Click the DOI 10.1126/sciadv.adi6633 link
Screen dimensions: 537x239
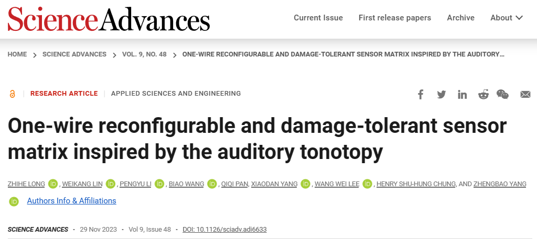224,229
